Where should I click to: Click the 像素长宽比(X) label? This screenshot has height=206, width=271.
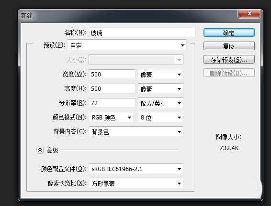67,183
